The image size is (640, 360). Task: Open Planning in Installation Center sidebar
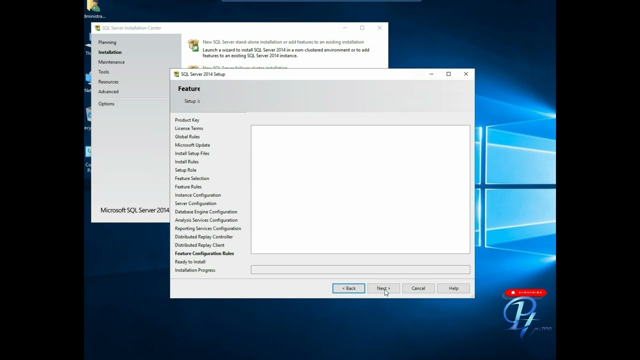107,42
